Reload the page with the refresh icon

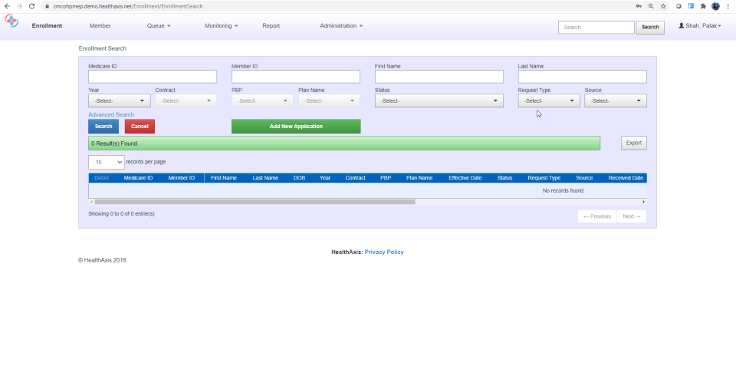(32, 6)
